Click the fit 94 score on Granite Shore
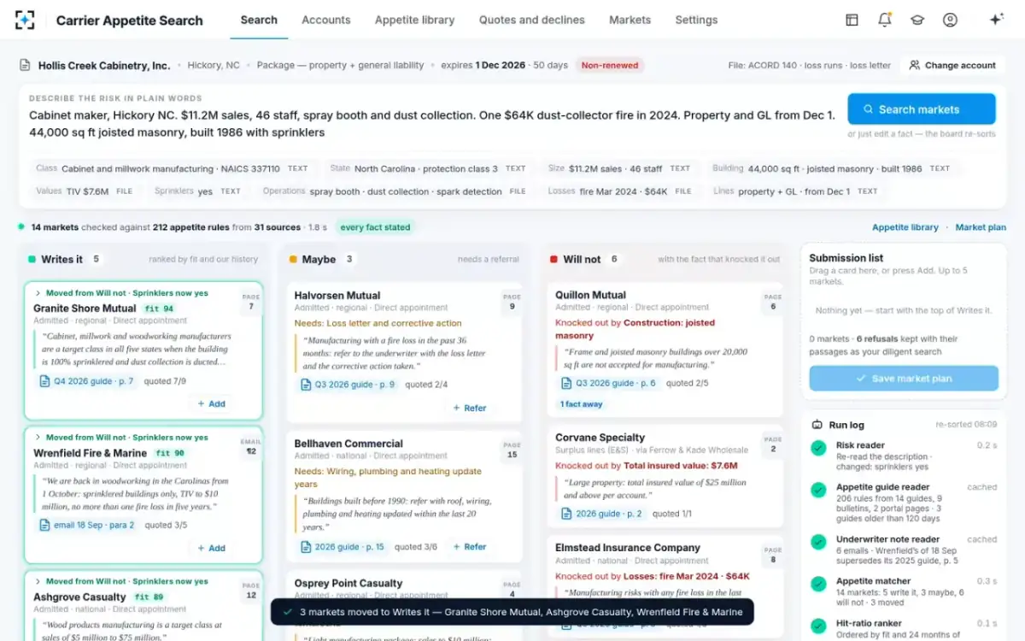Image resolution: width=1025 pixels, height=641 pixels. [x=160, y=309]
